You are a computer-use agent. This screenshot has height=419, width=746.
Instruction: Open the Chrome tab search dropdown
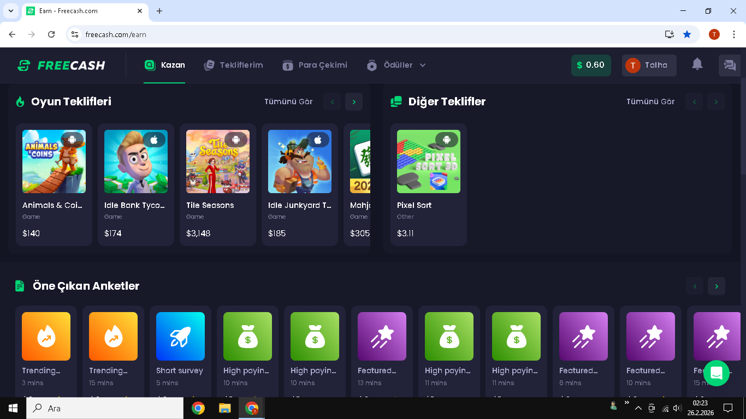(11, 11)
